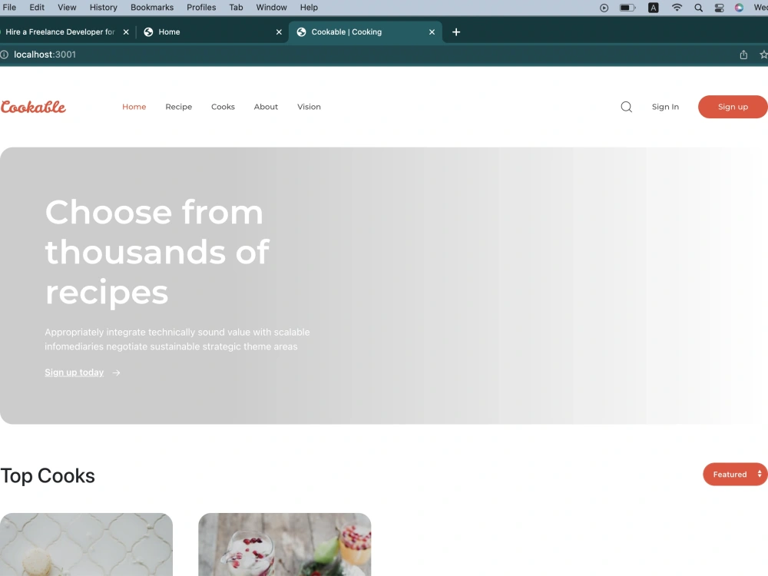The image size is (768, 576).
Task: Open the Edit menu
Action: (37, 8)
